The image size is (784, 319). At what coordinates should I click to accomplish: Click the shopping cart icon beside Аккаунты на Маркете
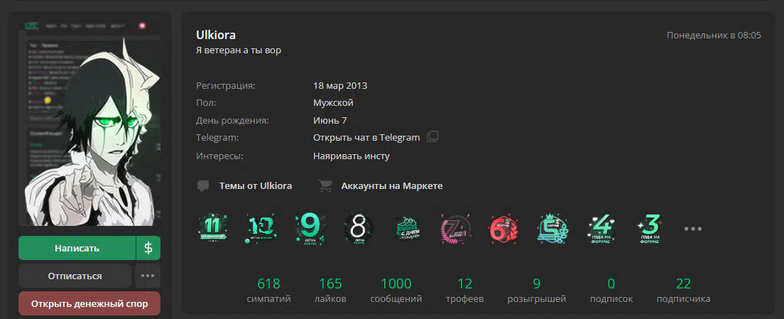point(325,186)
